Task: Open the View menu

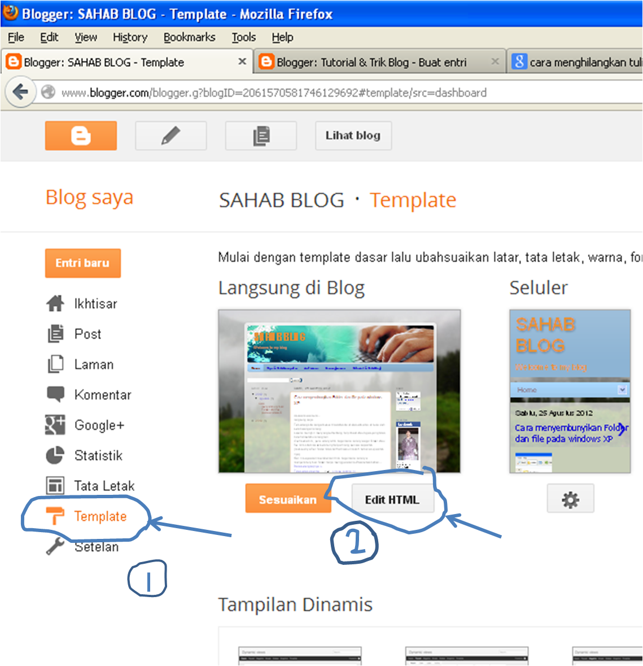Action: click(x=86, y=37)
